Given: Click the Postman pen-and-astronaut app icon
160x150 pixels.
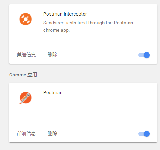Looking at the screenshot, I should point(25,98).
